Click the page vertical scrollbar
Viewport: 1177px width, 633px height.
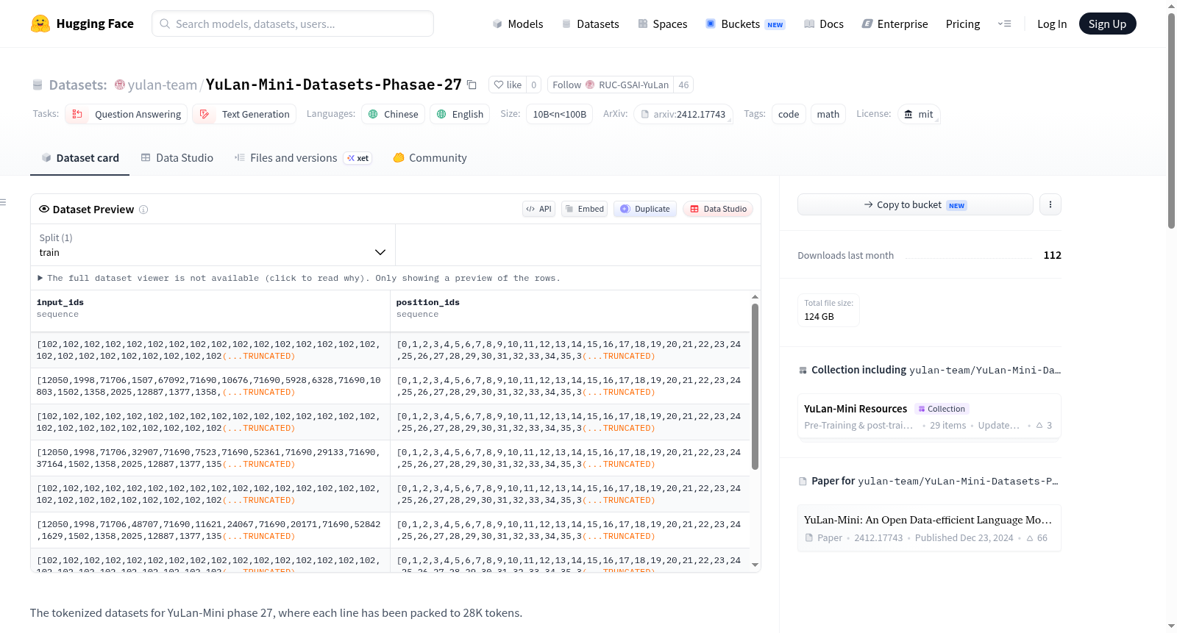click(1171, 121)
